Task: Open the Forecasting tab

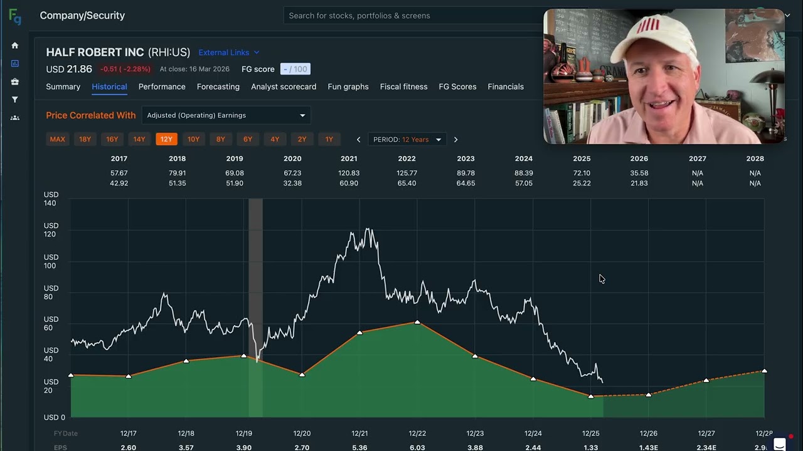Action: click(x=218, y=86)
